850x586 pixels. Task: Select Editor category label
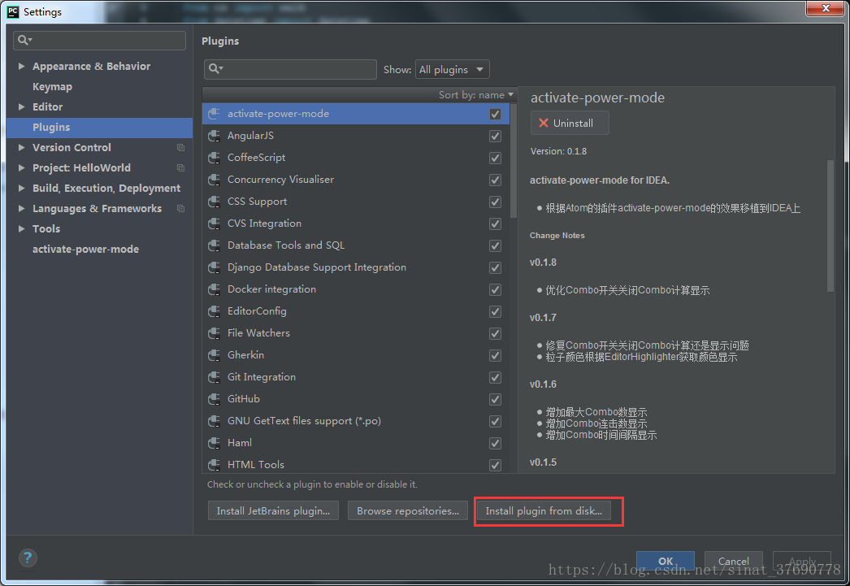pos(48,106)
